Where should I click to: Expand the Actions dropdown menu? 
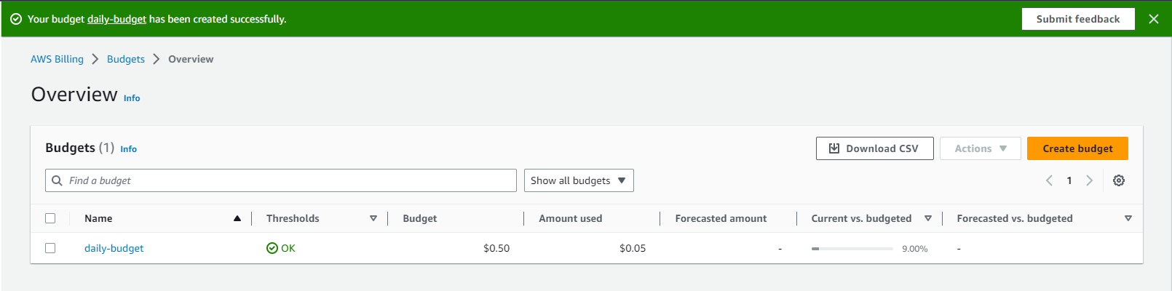click(980, 148)
